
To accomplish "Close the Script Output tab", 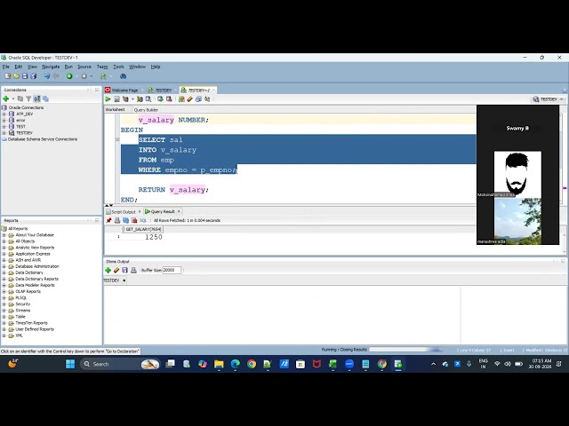I will [140, 211].
